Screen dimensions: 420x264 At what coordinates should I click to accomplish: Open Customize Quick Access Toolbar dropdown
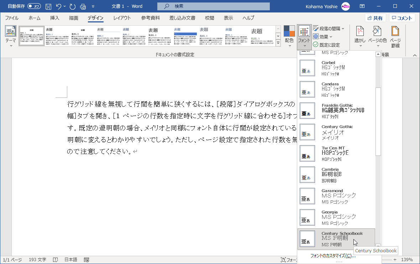coord(93,6)
